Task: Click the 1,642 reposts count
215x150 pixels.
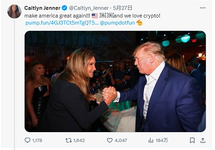Action: pos(78,140)
